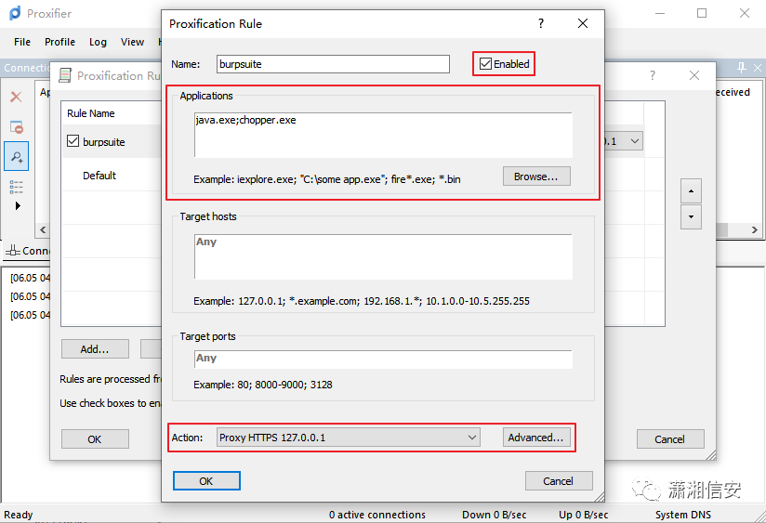
Task: Toggle the Enabled checkbox in Proxification Rule
Action: tap(485, 64)
